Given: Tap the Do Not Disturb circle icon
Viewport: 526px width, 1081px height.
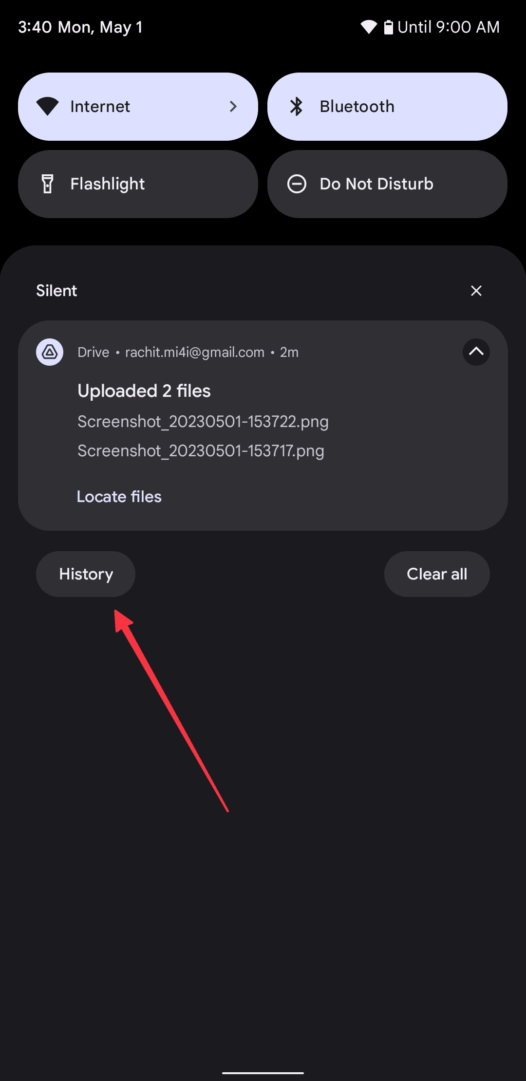Looking at the screenshot, I should point(297,184).
